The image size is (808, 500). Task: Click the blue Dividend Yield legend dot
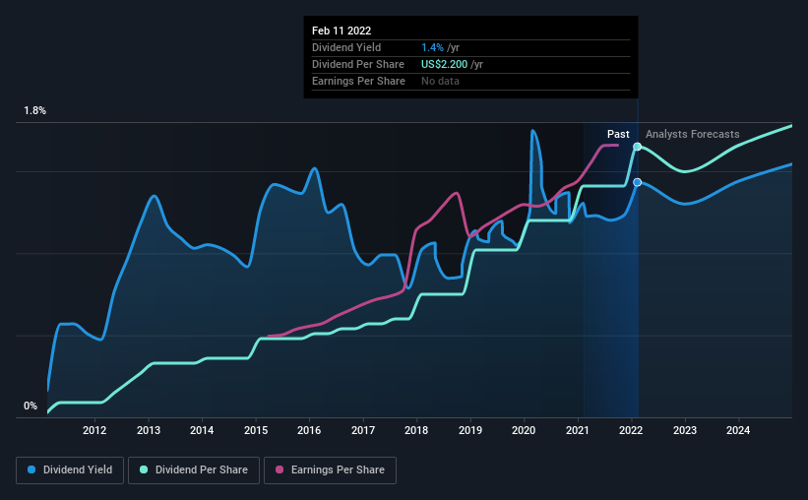[x=31, y=469]
